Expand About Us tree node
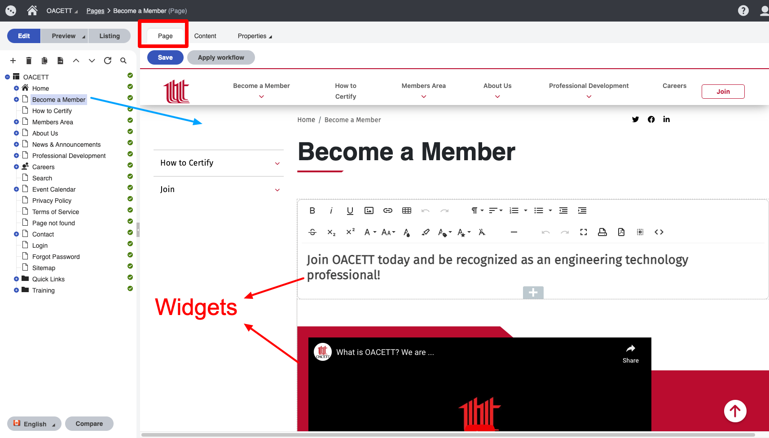 pyautogui.click(x=16, y=133)
